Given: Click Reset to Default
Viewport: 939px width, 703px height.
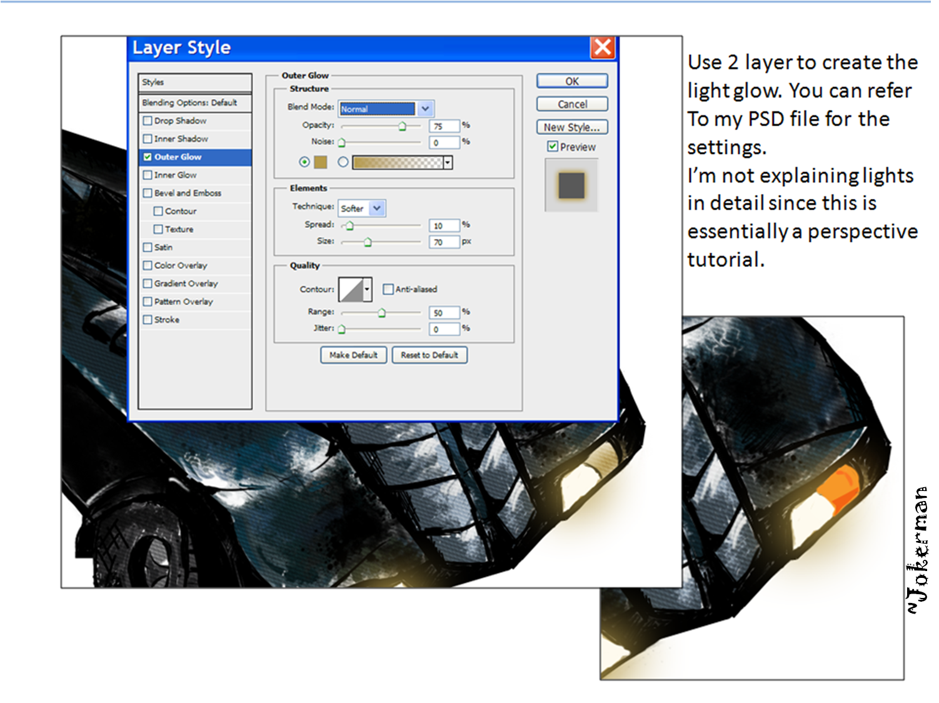Looking at the screenshot, I should (x=429, y=355).
